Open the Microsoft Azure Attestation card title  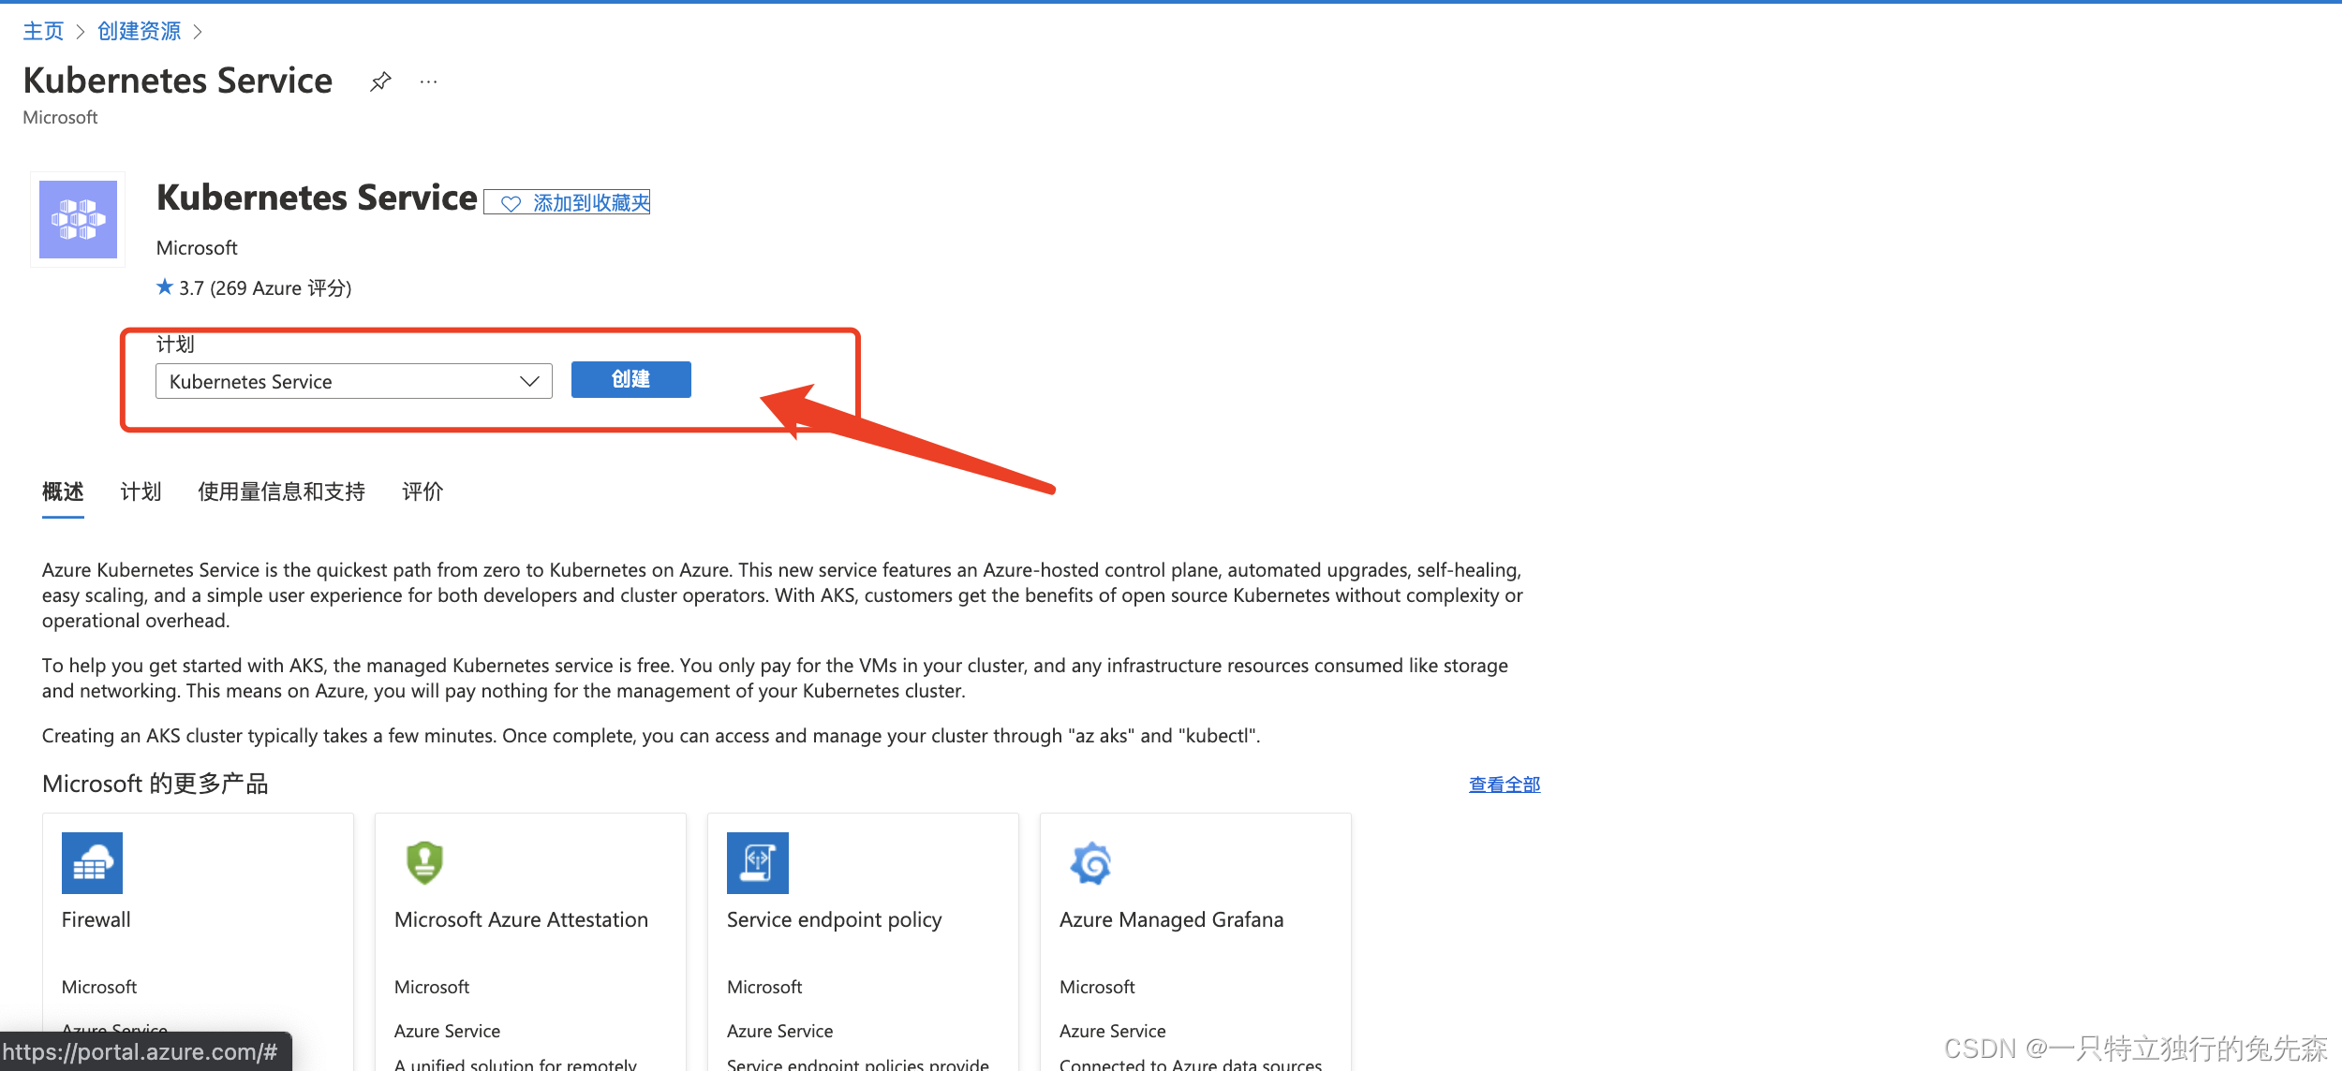[x=521, y=919]
